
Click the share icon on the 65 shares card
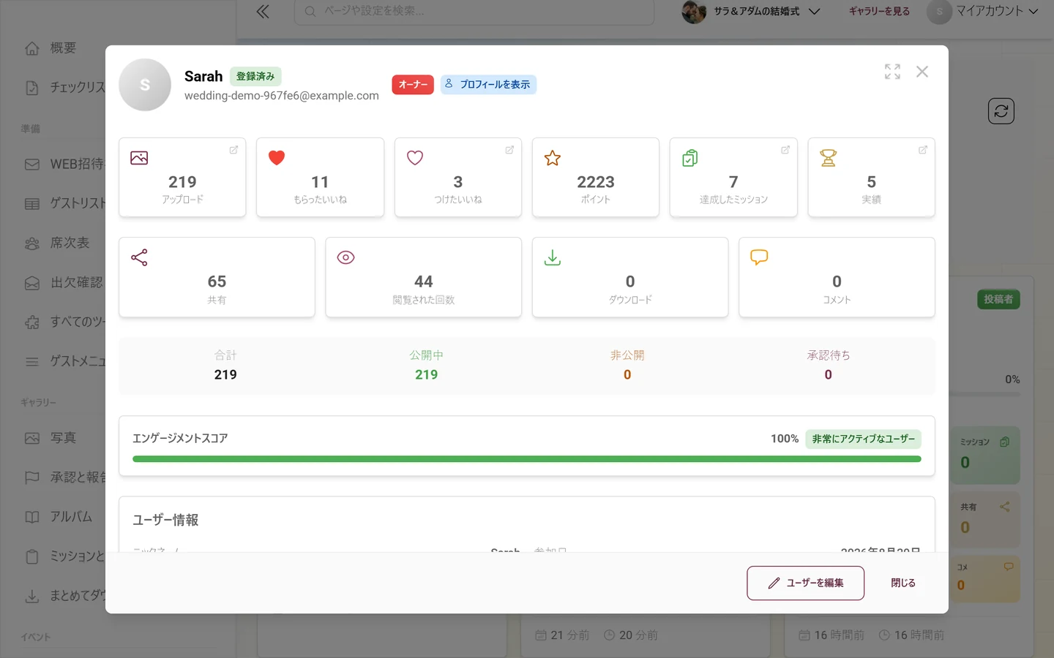point(139,257)
